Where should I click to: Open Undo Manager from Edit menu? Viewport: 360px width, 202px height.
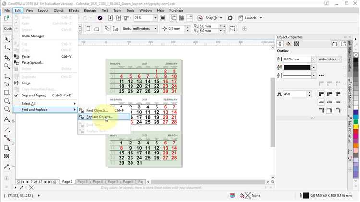click(x=33, y=36)
